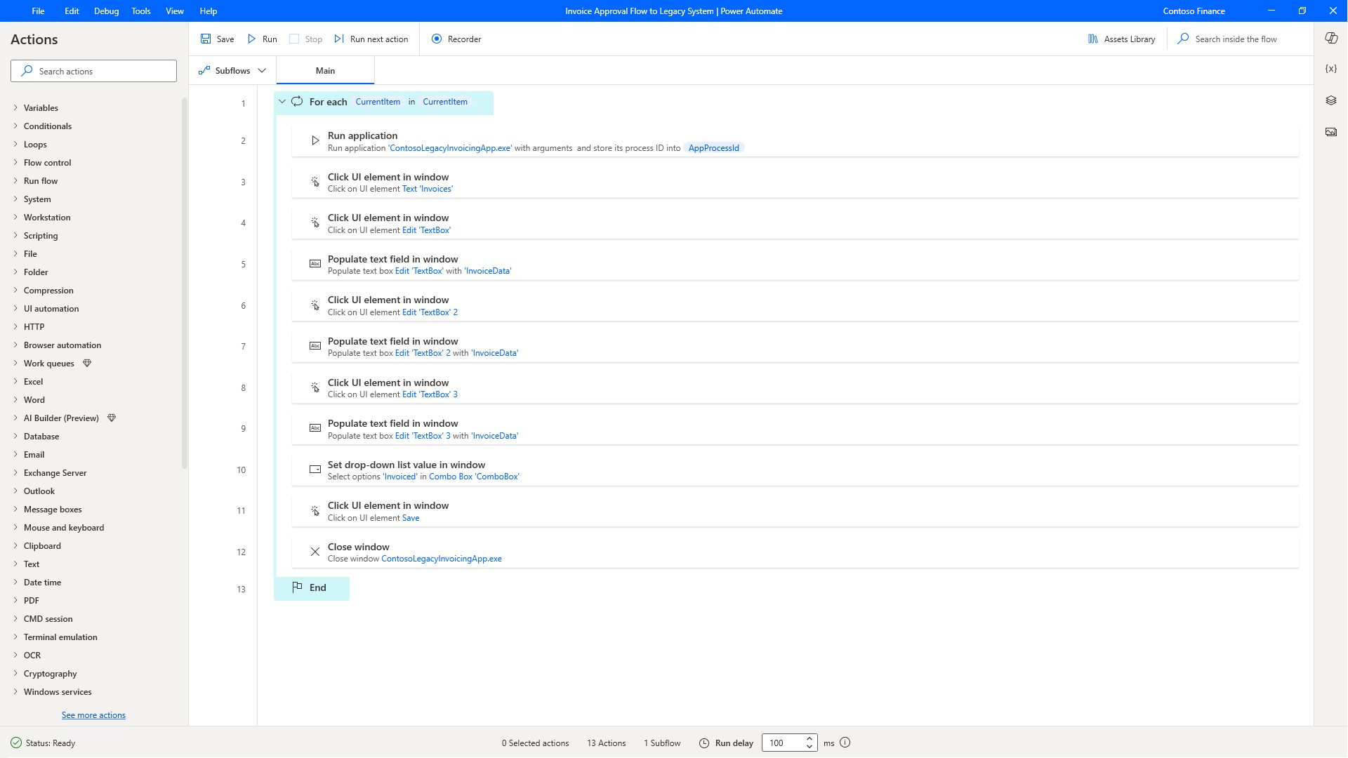This screenshot has height=758, width=1348.
Task: Collapse the For each loop block
Action: 282,102
